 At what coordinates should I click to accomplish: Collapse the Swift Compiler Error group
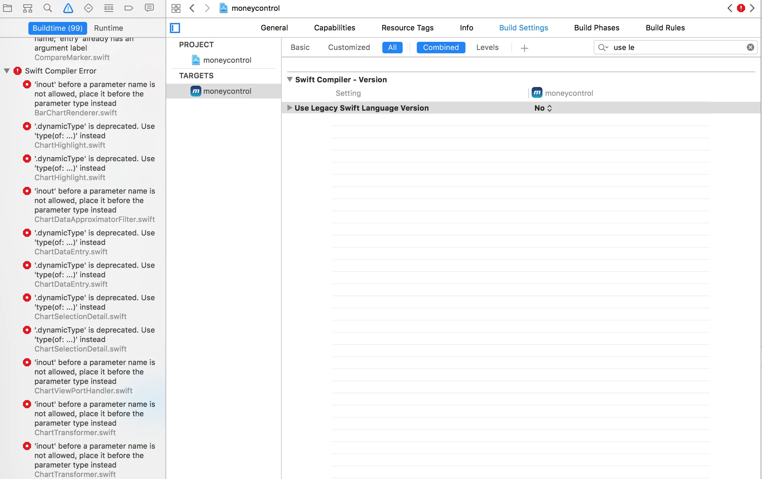click(7, 71)
